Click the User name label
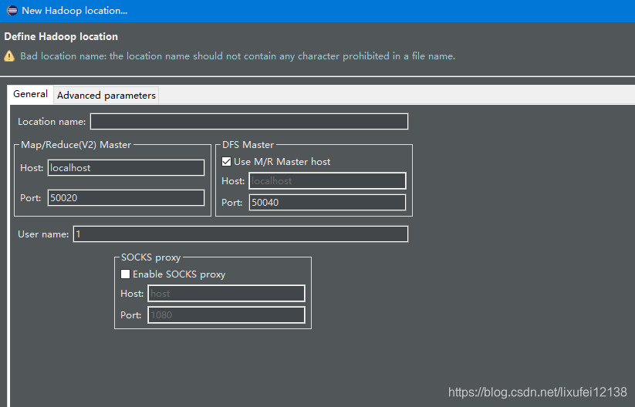635x407 pixels. (x=43, y=234)
